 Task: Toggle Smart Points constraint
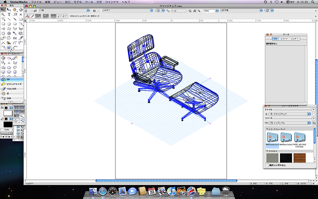(16, 116)
